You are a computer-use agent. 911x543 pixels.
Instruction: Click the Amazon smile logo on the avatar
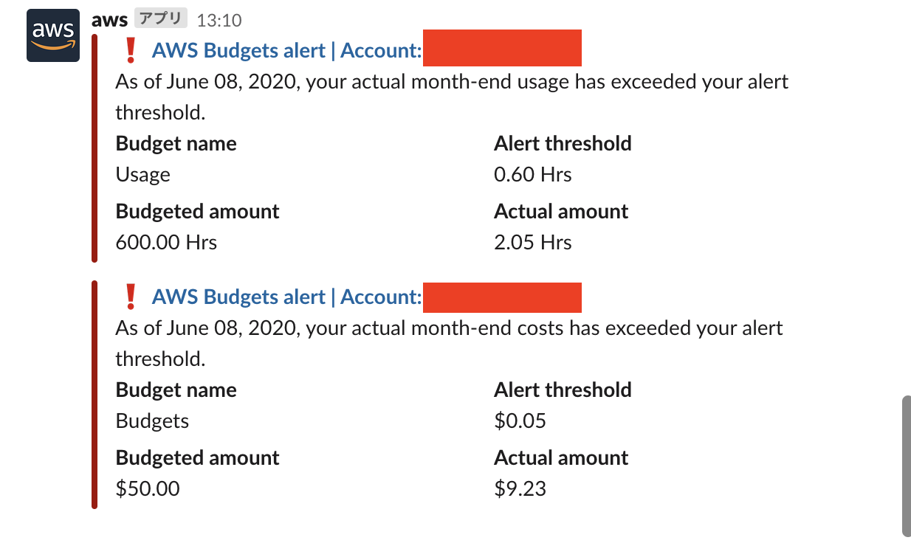[52, 43]
